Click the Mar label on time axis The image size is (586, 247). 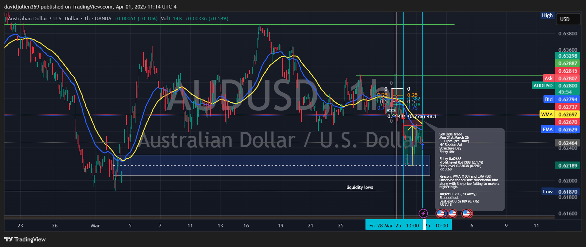(x=96, y=225)
